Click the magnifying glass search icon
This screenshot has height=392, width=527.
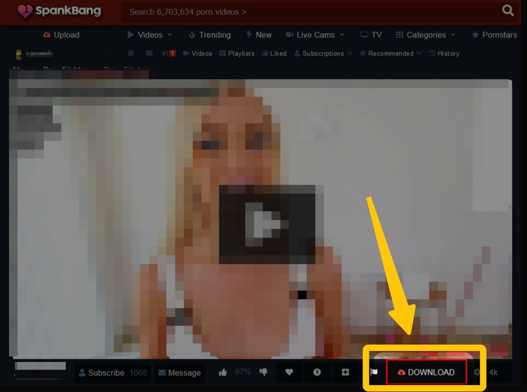coord(508,11)
